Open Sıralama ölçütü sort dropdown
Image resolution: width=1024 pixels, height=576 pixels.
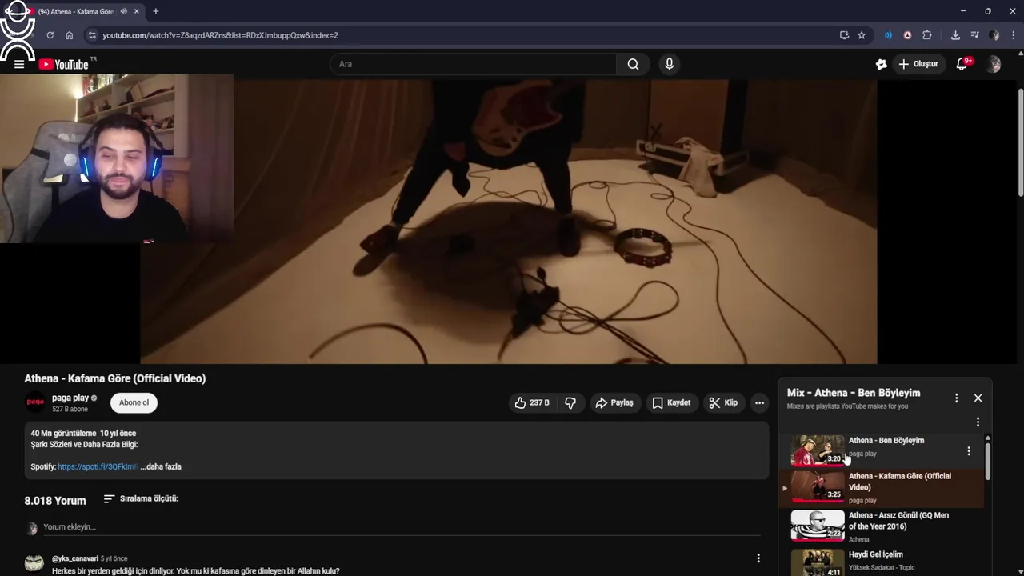(x=141, y=498)
